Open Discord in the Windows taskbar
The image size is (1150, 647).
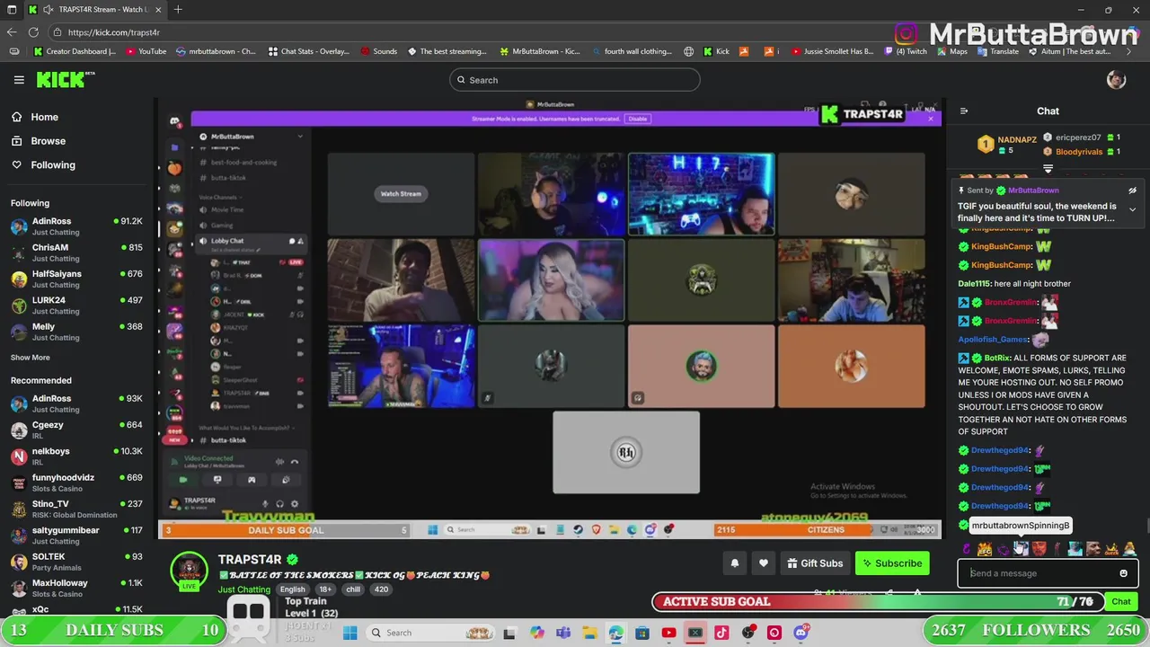pyautogui.click(x=801, y=633)
